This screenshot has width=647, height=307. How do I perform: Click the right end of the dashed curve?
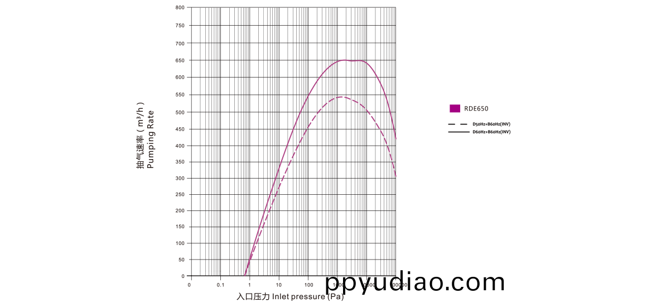click(396, 177)
